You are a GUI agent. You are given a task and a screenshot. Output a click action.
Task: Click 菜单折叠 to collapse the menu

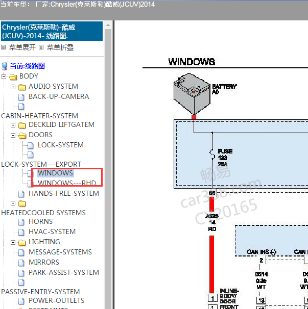pos(60,47)
